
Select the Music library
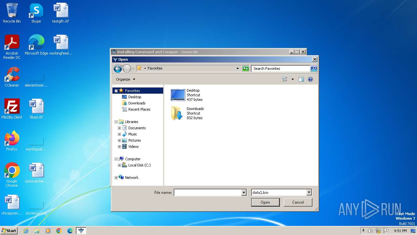[x=133, y=134]
